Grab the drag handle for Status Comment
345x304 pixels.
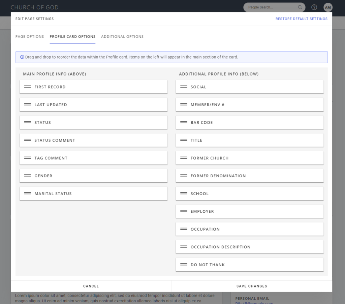(x=28, y=140)
